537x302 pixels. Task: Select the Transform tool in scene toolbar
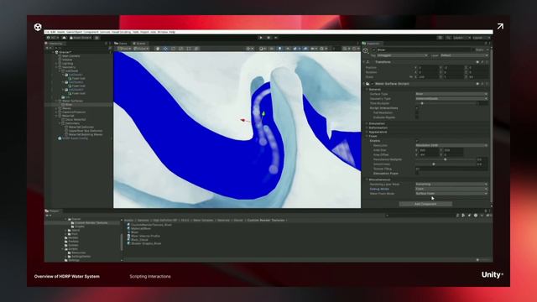click(x=196, y=49)
